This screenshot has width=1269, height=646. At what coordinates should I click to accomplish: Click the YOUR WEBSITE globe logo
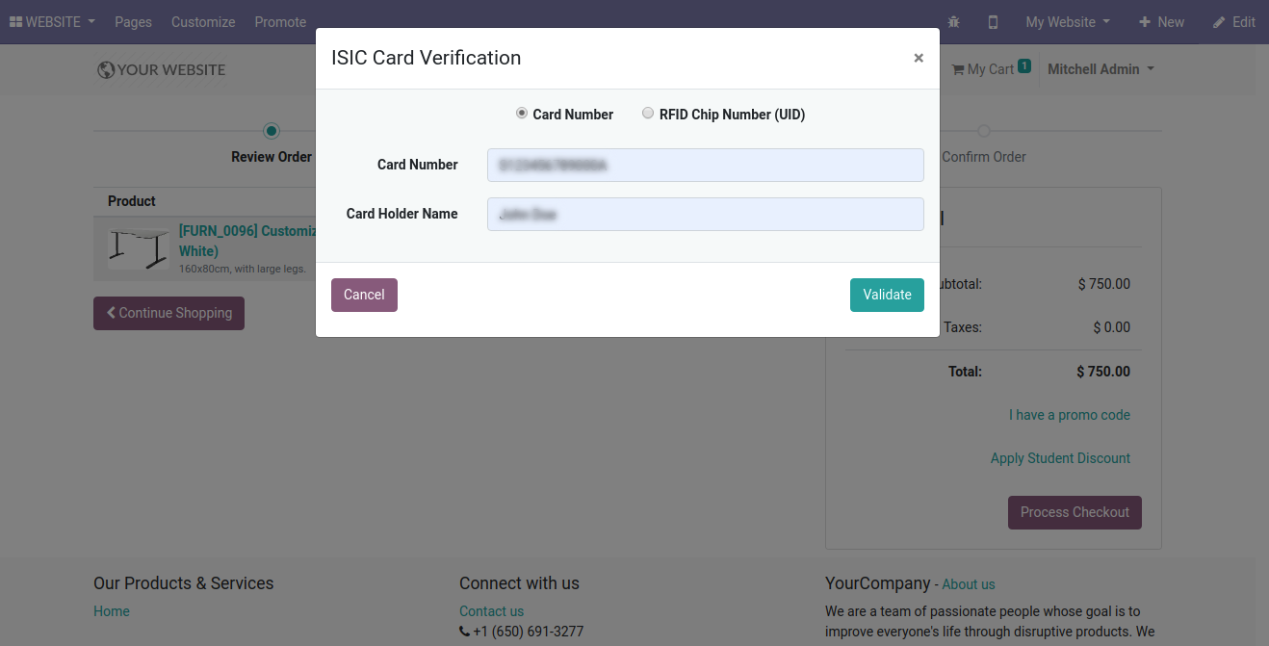click(x=161, y=69)
